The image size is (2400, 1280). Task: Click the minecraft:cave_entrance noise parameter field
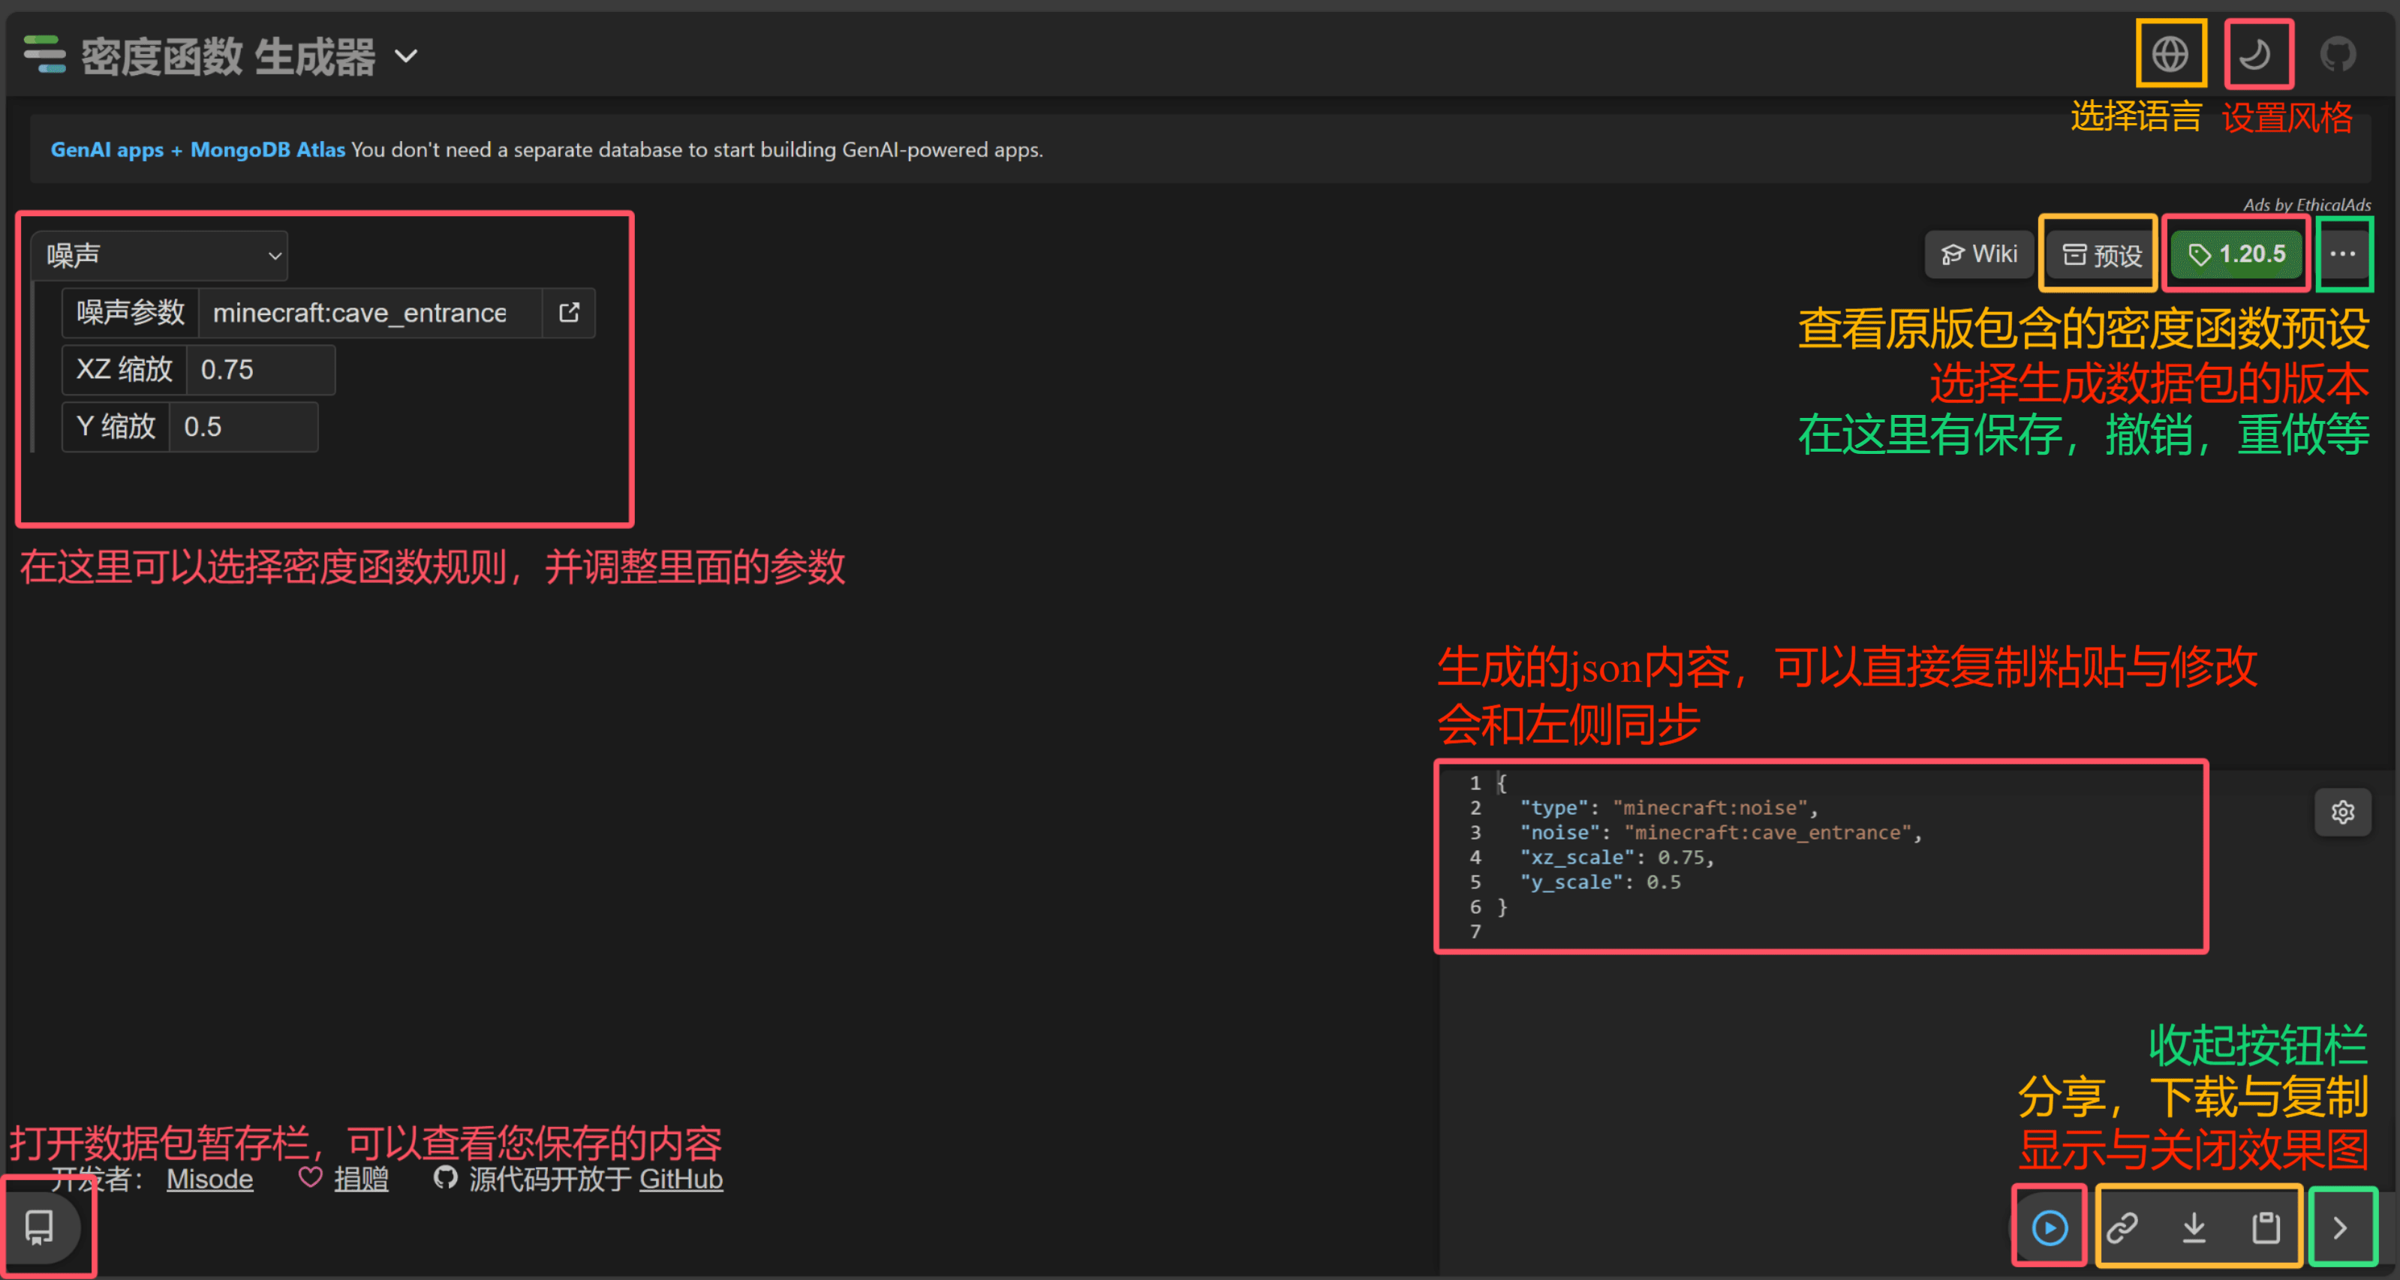370,313
